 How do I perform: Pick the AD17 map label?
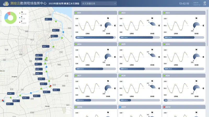click(x=10, y=104)
